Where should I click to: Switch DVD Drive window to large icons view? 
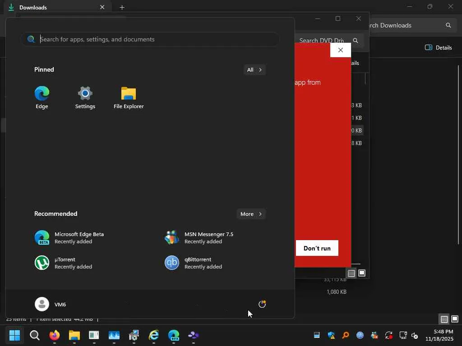coord(362,273)
